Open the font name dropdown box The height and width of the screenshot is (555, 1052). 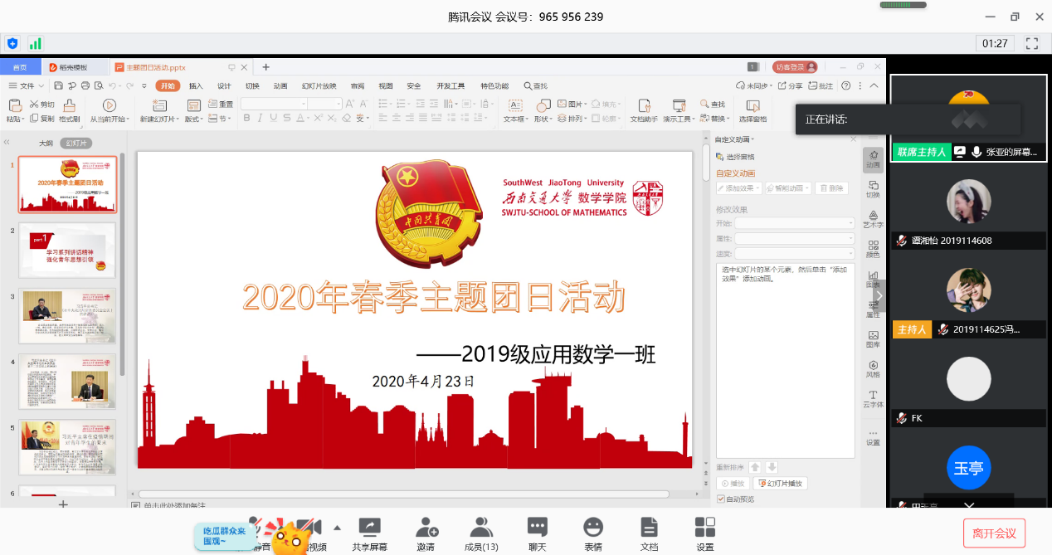[x=274, y=104]
